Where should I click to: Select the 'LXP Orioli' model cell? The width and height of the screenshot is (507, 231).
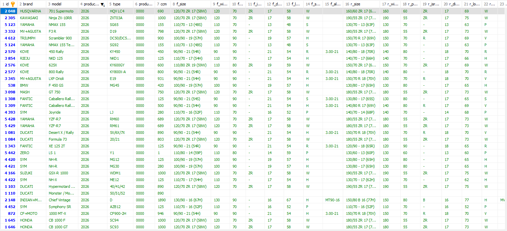(62, 79)
